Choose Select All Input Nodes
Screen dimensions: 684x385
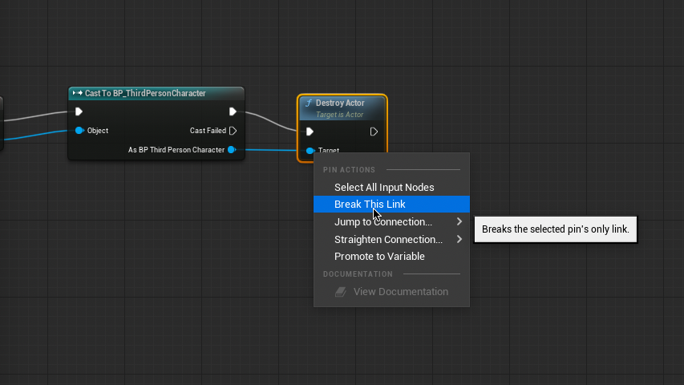click(384, 187)
